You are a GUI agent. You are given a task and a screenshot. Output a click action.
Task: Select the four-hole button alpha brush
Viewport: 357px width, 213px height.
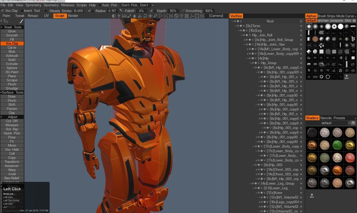click(315, 51)
